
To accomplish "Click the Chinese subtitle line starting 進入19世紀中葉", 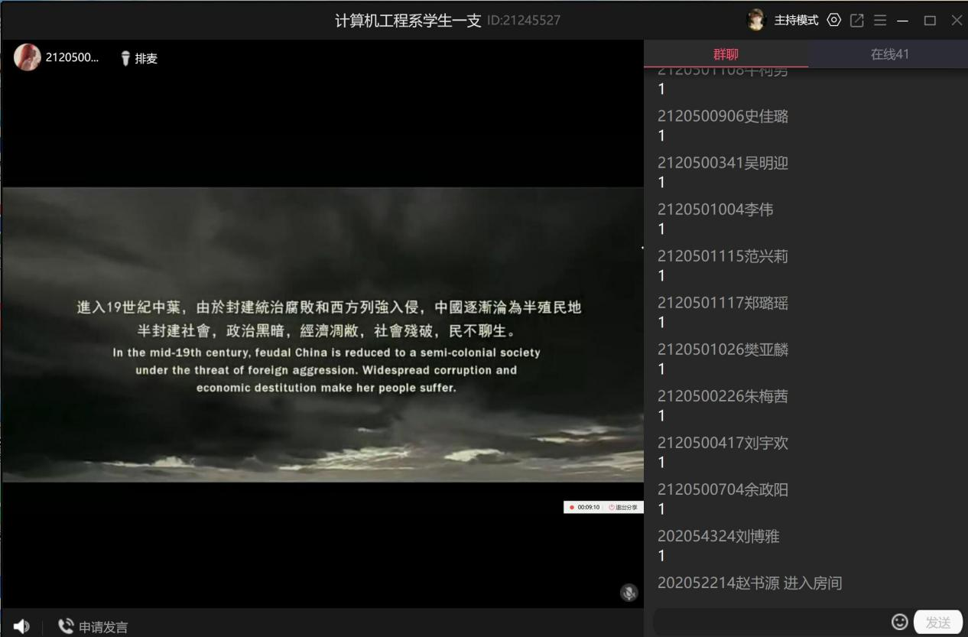I will 329,307.
